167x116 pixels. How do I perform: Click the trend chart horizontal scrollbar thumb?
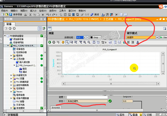(111, 84)
